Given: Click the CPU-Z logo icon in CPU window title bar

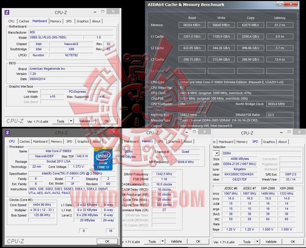Looking at the screenshot, I should tap(7, 133).
